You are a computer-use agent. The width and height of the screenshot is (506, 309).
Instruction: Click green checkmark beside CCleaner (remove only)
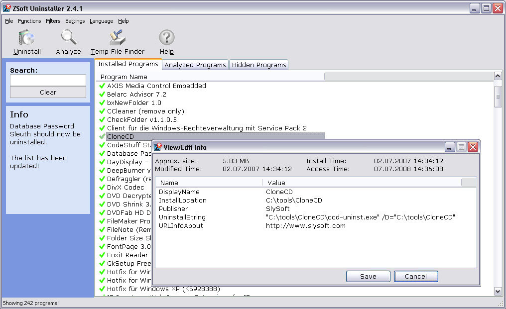coord(102,111)
